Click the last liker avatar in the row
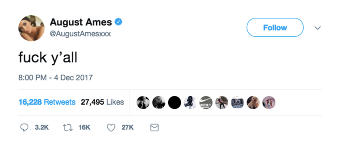The height and width of the screenshot is (147, 341). [x=269, y=102]
